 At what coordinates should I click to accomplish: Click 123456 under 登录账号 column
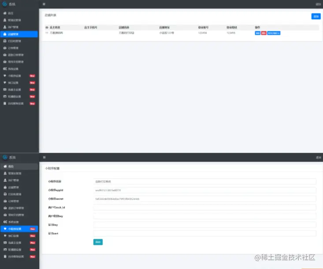203,33
